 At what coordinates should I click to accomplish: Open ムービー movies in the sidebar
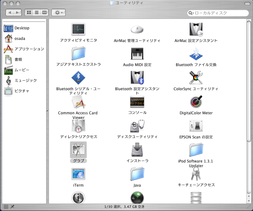[17, 70]
